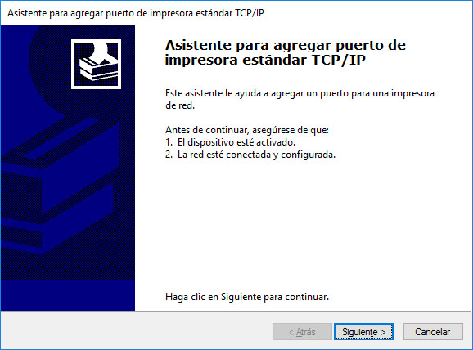The width and height of the screenshot is (473, 350).
Task: Click the bold wizard heading text
Action: tap(285, 52)
